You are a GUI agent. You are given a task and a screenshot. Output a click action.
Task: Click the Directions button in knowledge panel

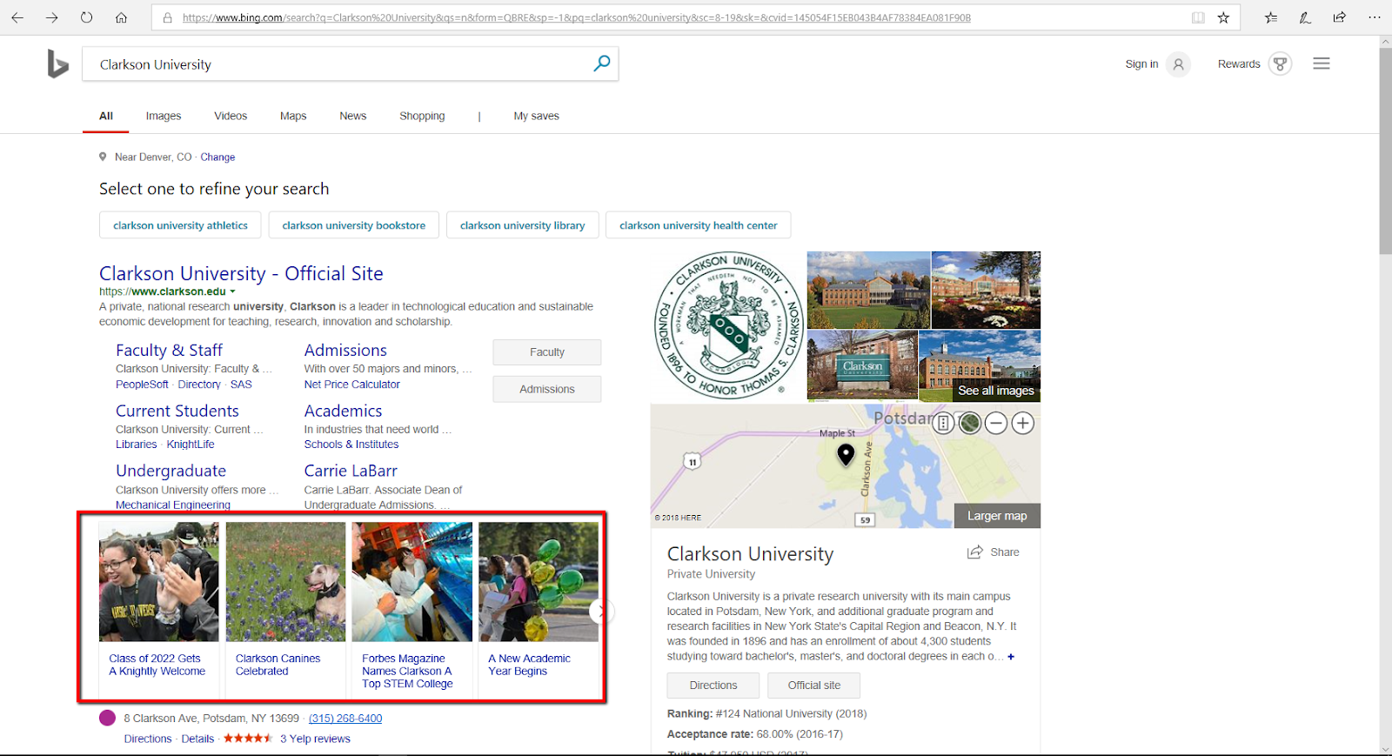click(713, 686)
